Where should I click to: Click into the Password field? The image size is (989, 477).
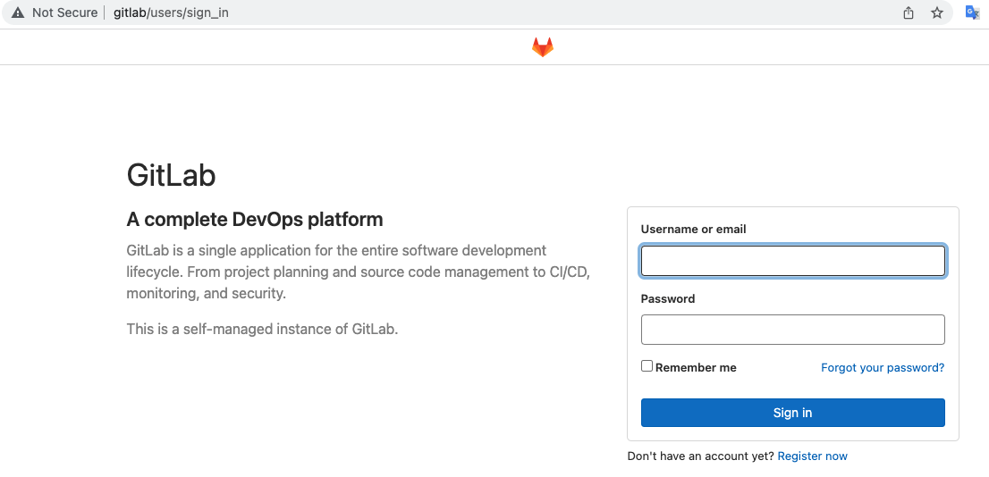793,330
